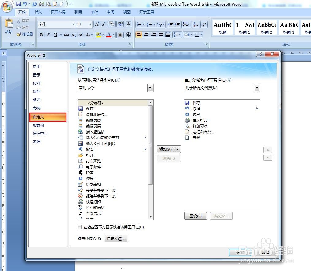The image size is (311, 271).
Task: Click keyboard shortcuts 自定义(T)... button
Action: [116, 239]
